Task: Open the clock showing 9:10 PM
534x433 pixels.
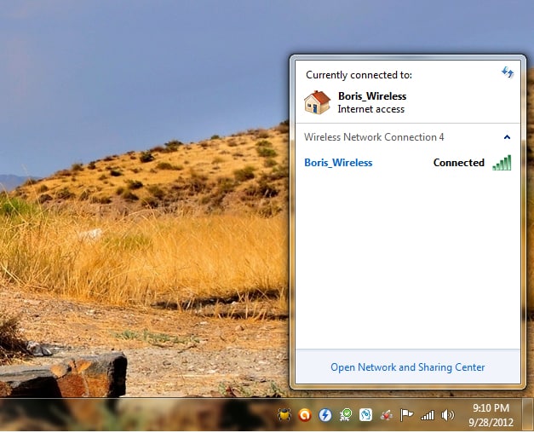Action: point(491,408)
